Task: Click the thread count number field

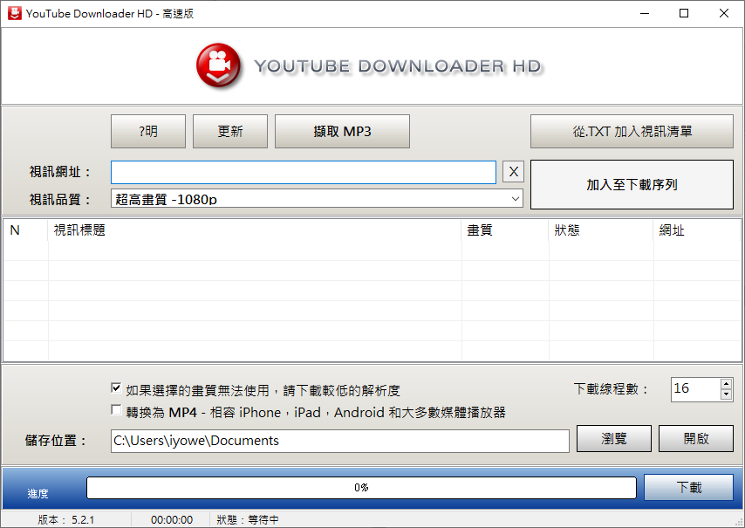Action: 695,389
